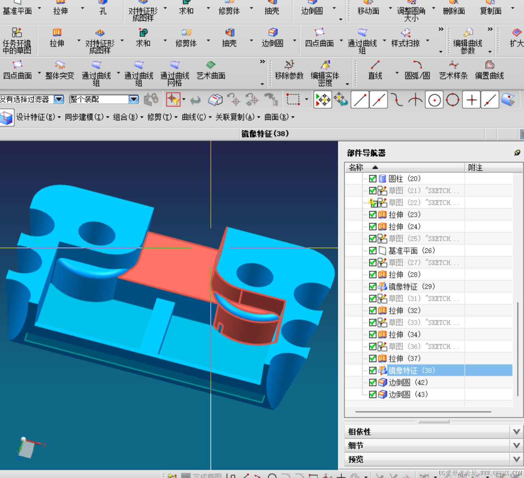Activate the 整体突变 surface tool
Viewport: 524px width, 478px height.
coord(60,70)
